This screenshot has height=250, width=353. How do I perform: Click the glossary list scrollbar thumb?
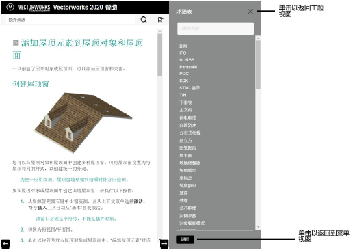click(x=258, y=65)
